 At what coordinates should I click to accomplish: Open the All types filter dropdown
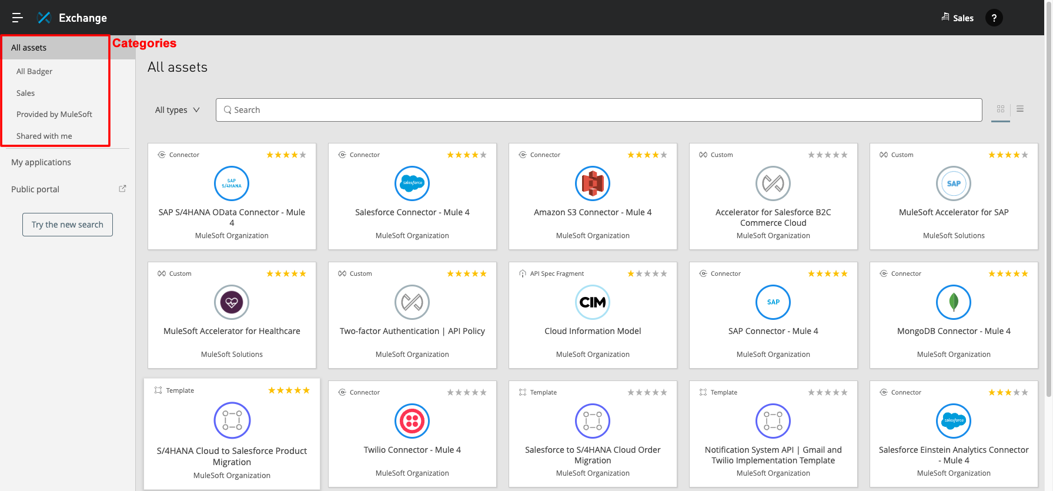[x=178, y=110]
